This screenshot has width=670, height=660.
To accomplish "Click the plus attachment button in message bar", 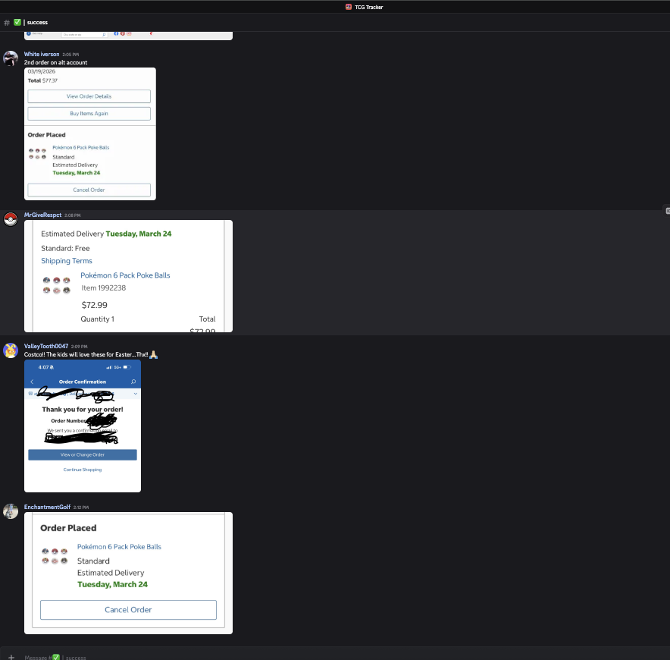I will [x=11, y=657].
